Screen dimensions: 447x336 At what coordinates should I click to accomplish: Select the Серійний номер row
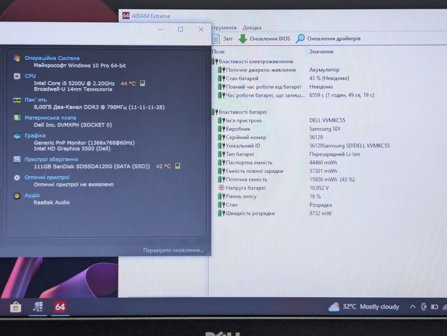271,137
